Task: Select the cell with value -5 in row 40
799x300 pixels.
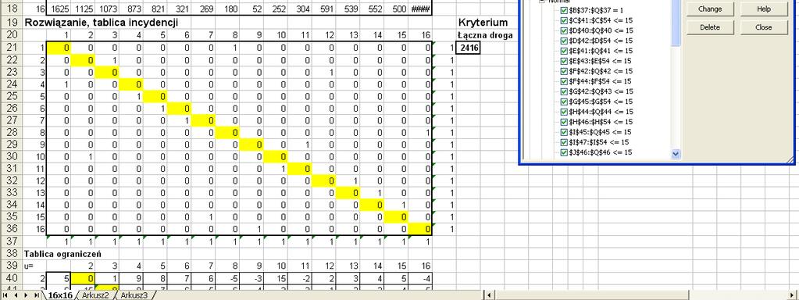Action: coord(227,277)
